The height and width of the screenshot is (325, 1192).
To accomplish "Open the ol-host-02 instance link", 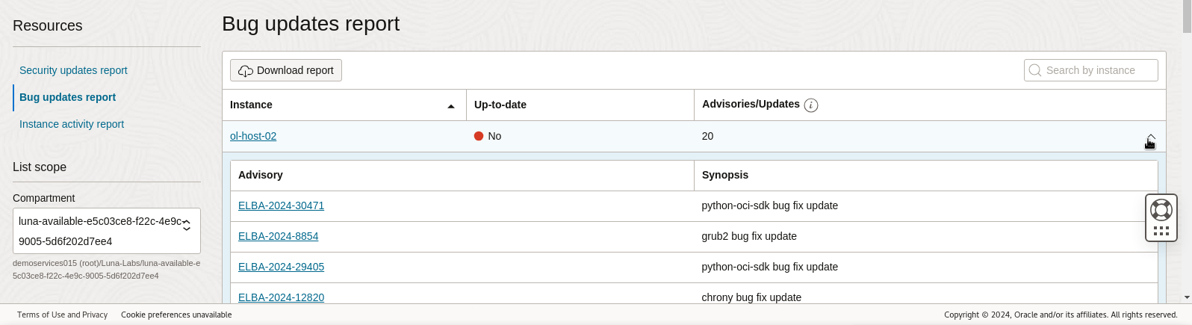I will point(253,136).
